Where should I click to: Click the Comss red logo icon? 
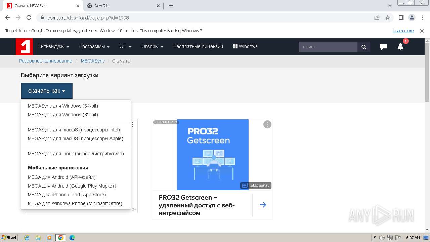click(24, 46)
